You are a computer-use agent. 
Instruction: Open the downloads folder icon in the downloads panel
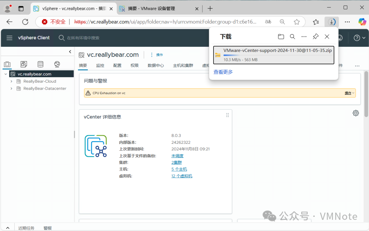[281, 37]
